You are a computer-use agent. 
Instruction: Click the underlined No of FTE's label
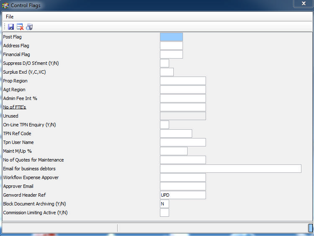15,107
